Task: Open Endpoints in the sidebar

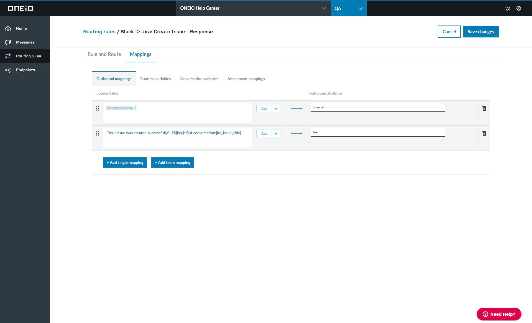Action: coord(25,70)
